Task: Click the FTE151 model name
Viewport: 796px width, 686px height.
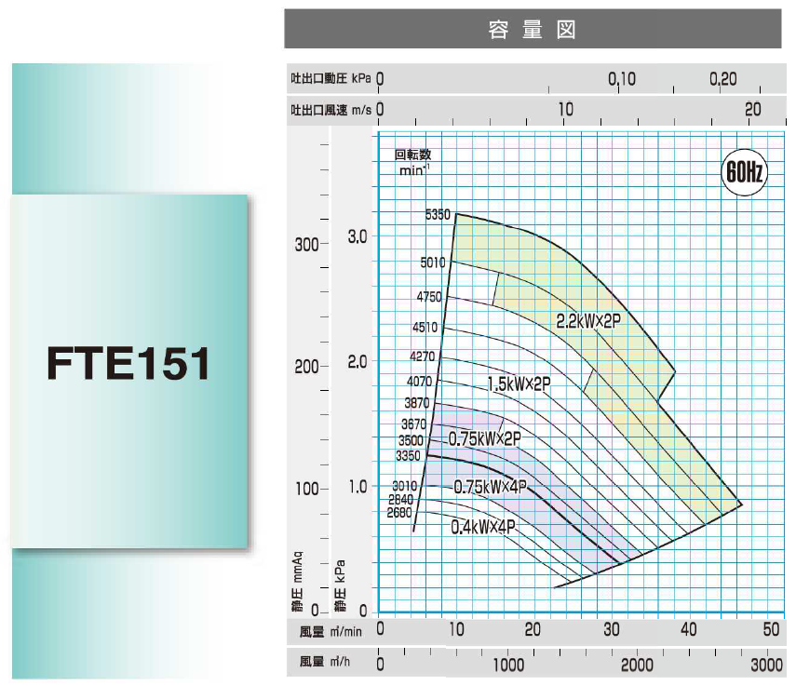Action: (x=129, y=363)
